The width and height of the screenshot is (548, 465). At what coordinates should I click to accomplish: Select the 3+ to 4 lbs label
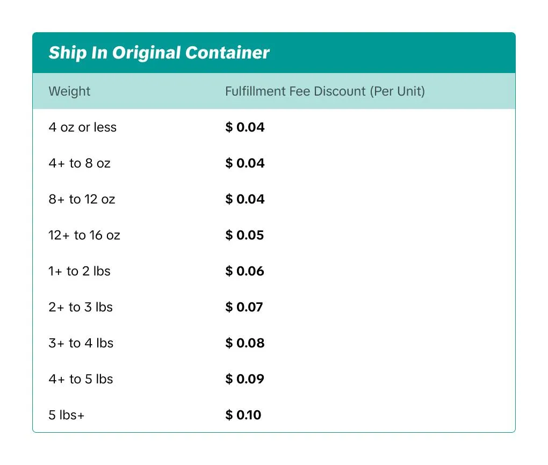point(81,343)
